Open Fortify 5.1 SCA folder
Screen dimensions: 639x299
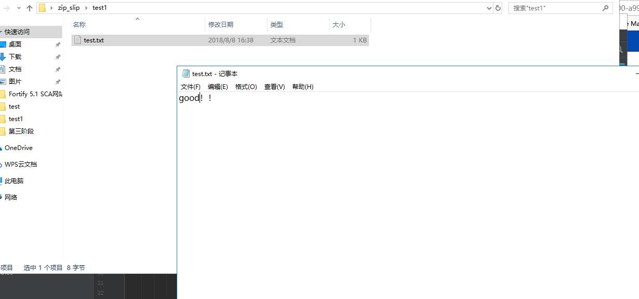35,94
